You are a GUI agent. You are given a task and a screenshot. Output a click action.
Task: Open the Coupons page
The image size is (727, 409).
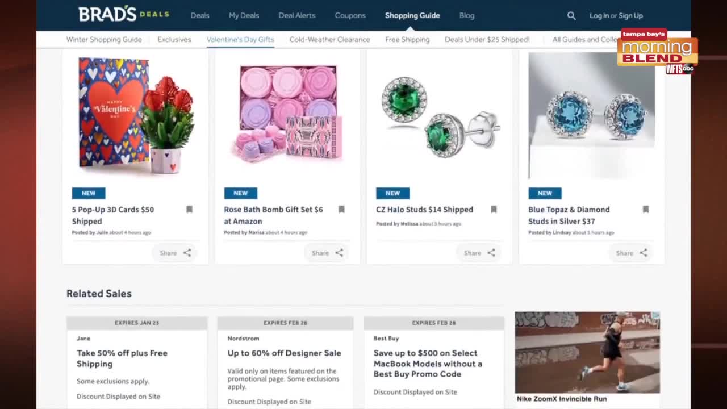coord(350,16)
